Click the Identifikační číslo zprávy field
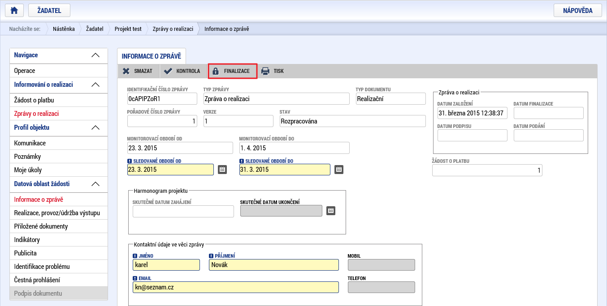This screenshot has height=306, width=607. (x=162, y=98)
